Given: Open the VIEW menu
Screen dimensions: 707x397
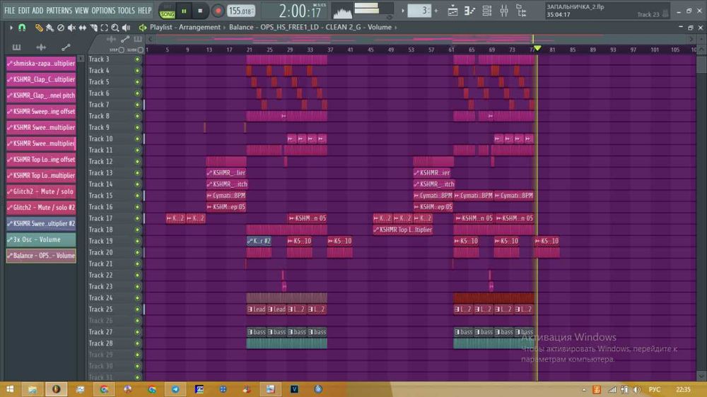Looking at the screenshot, I should (81, 10).
